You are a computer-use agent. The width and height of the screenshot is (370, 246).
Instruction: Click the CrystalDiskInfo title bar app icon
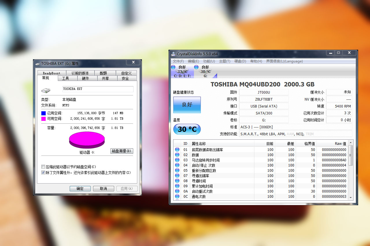tap(173, 54)
